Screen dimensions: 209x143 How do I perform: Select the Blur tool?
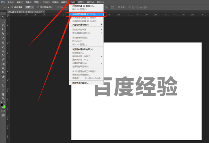(x=3, y=68)
